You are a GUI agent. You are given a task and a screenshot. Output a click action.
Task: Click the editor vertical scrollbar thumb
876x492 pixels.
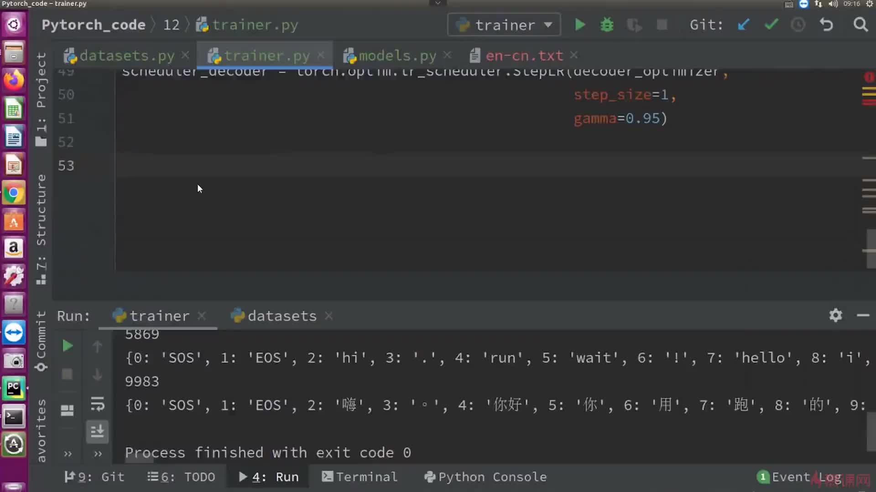pos(871,249)
